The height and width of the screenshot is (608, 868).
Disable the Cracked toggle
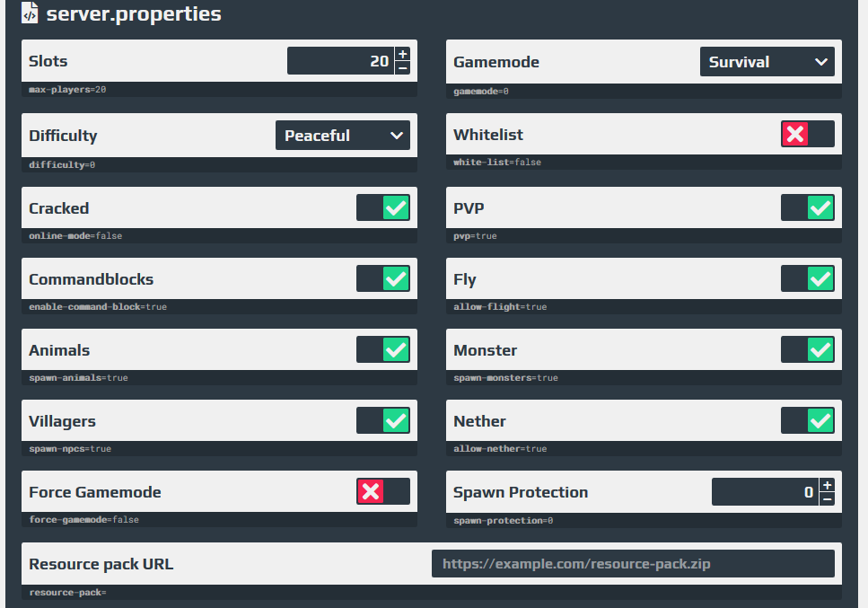[x=383, y=207]
